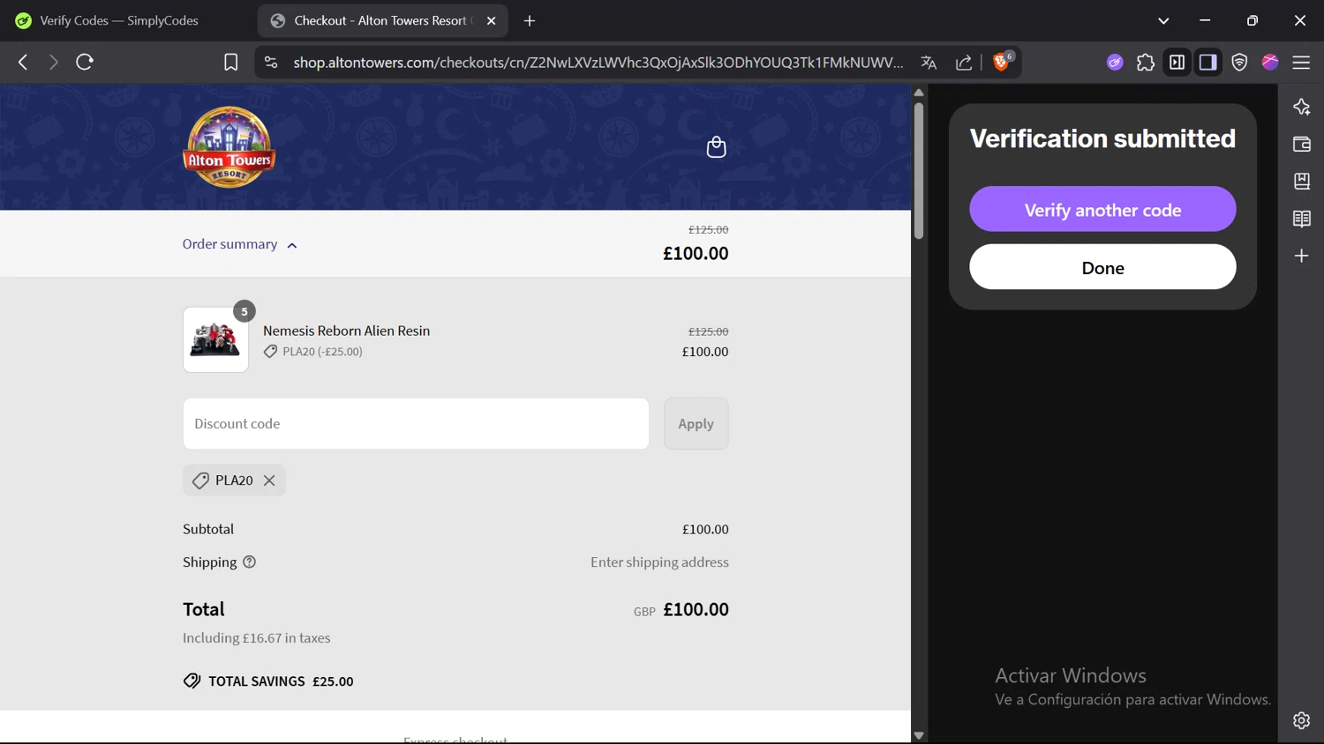Screen dimensions: 1324x744
Task: Reload the checkout page
Action: coord(85,63)
